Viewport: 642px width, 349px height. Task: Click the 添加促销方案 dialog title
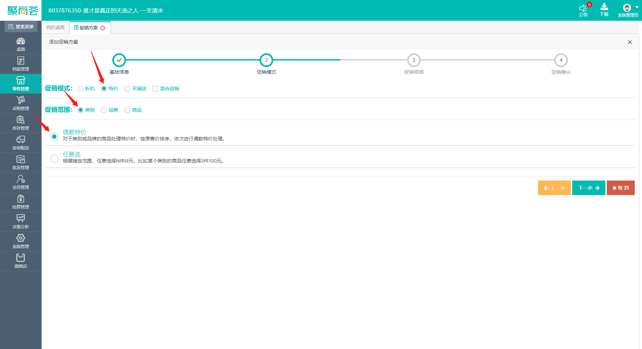[x=64, y=42]
